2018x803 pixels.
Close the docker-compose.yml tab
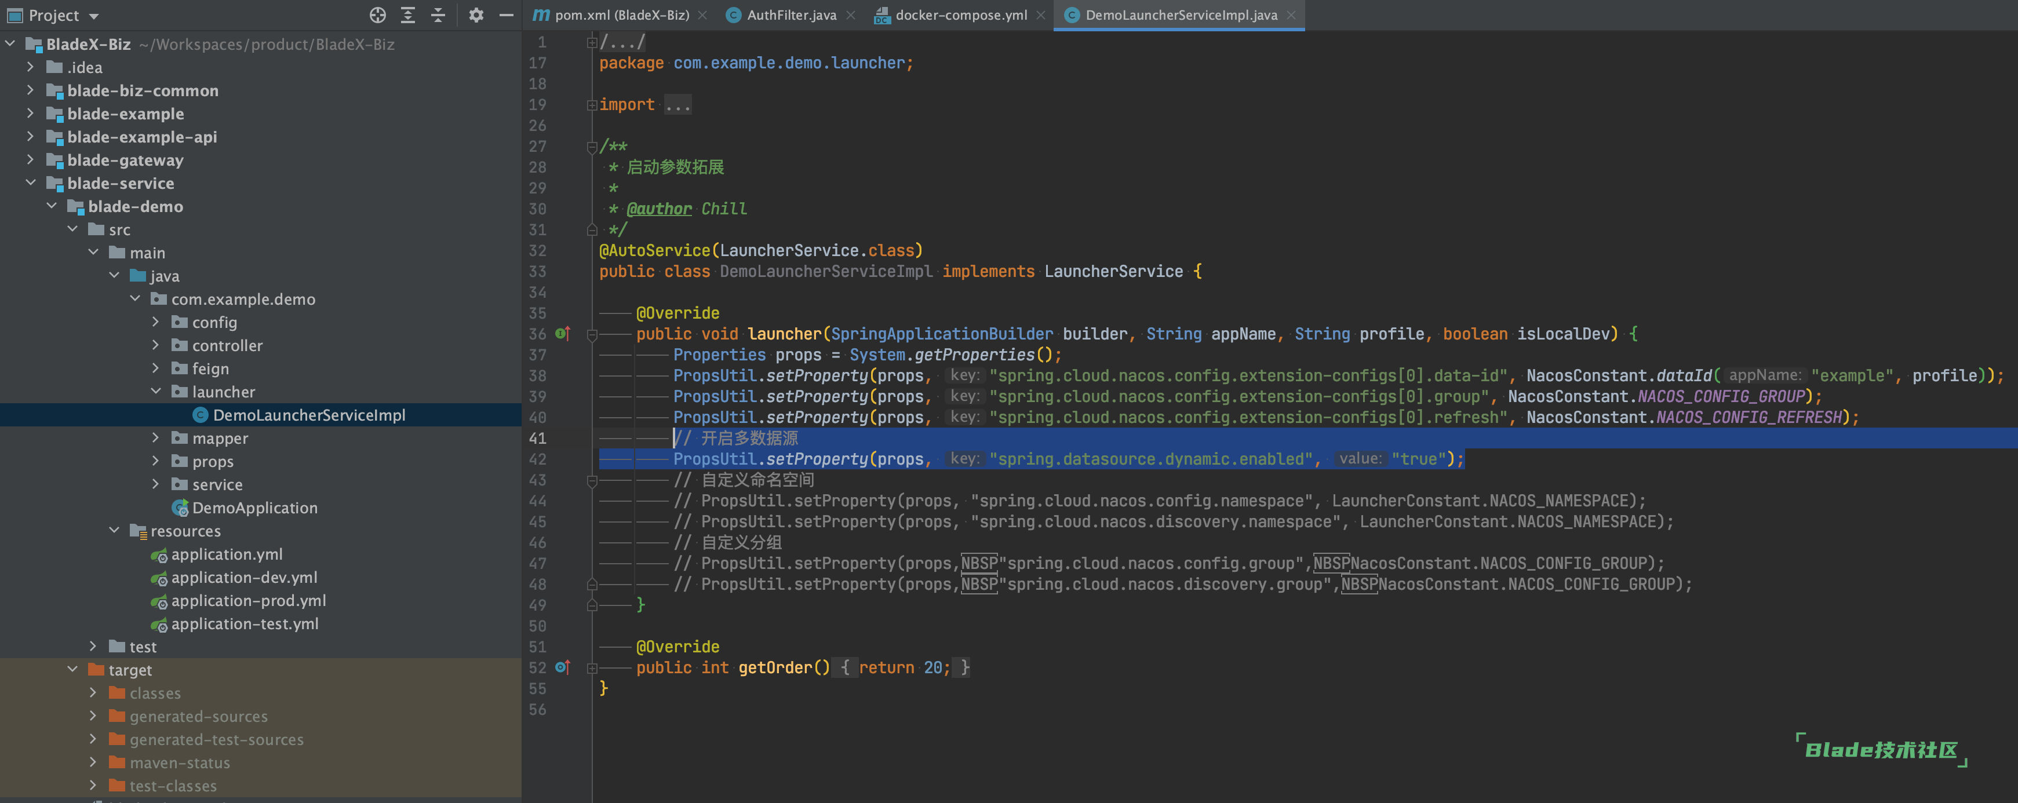point(1040,15)
